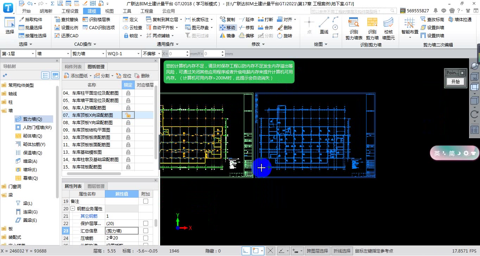Switch to the 图层管理 tab
This screenshot has height=256, width=480.
tap(96, 186)
